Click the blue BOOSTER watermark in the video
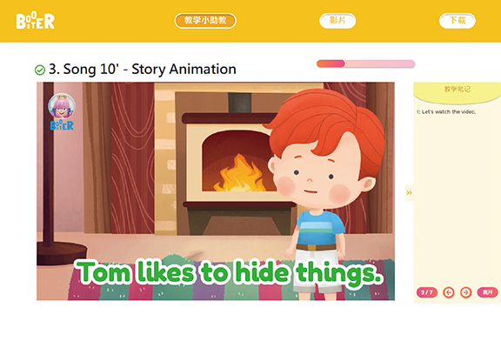 62,125
